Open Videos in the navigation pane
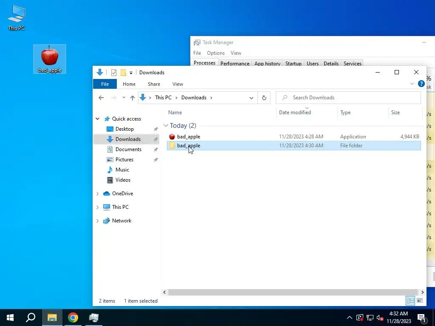435x326 pixels. pos(123,180)
